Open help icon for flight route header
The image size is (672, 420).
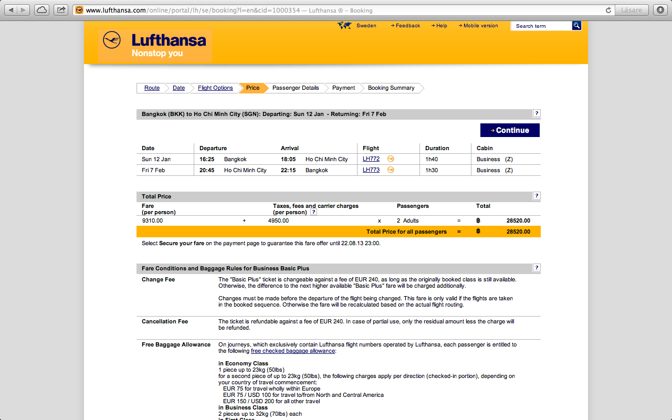[536, 113]
